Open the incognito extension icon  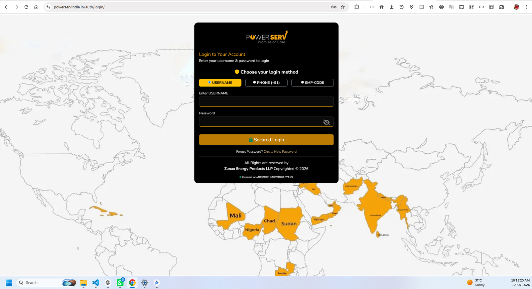pos(381,7)
